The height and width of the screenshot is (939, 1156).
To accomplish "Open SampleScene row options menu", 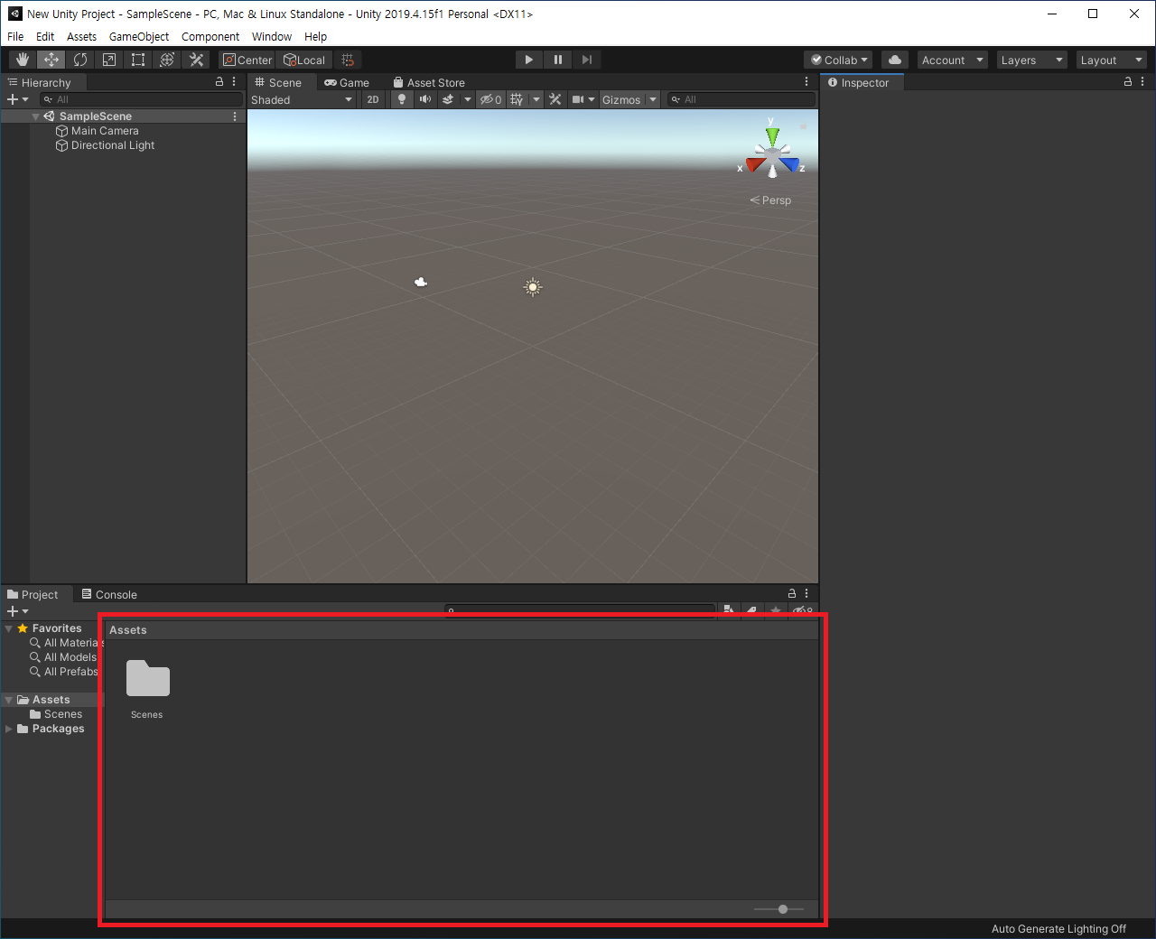I will (235, 116).
